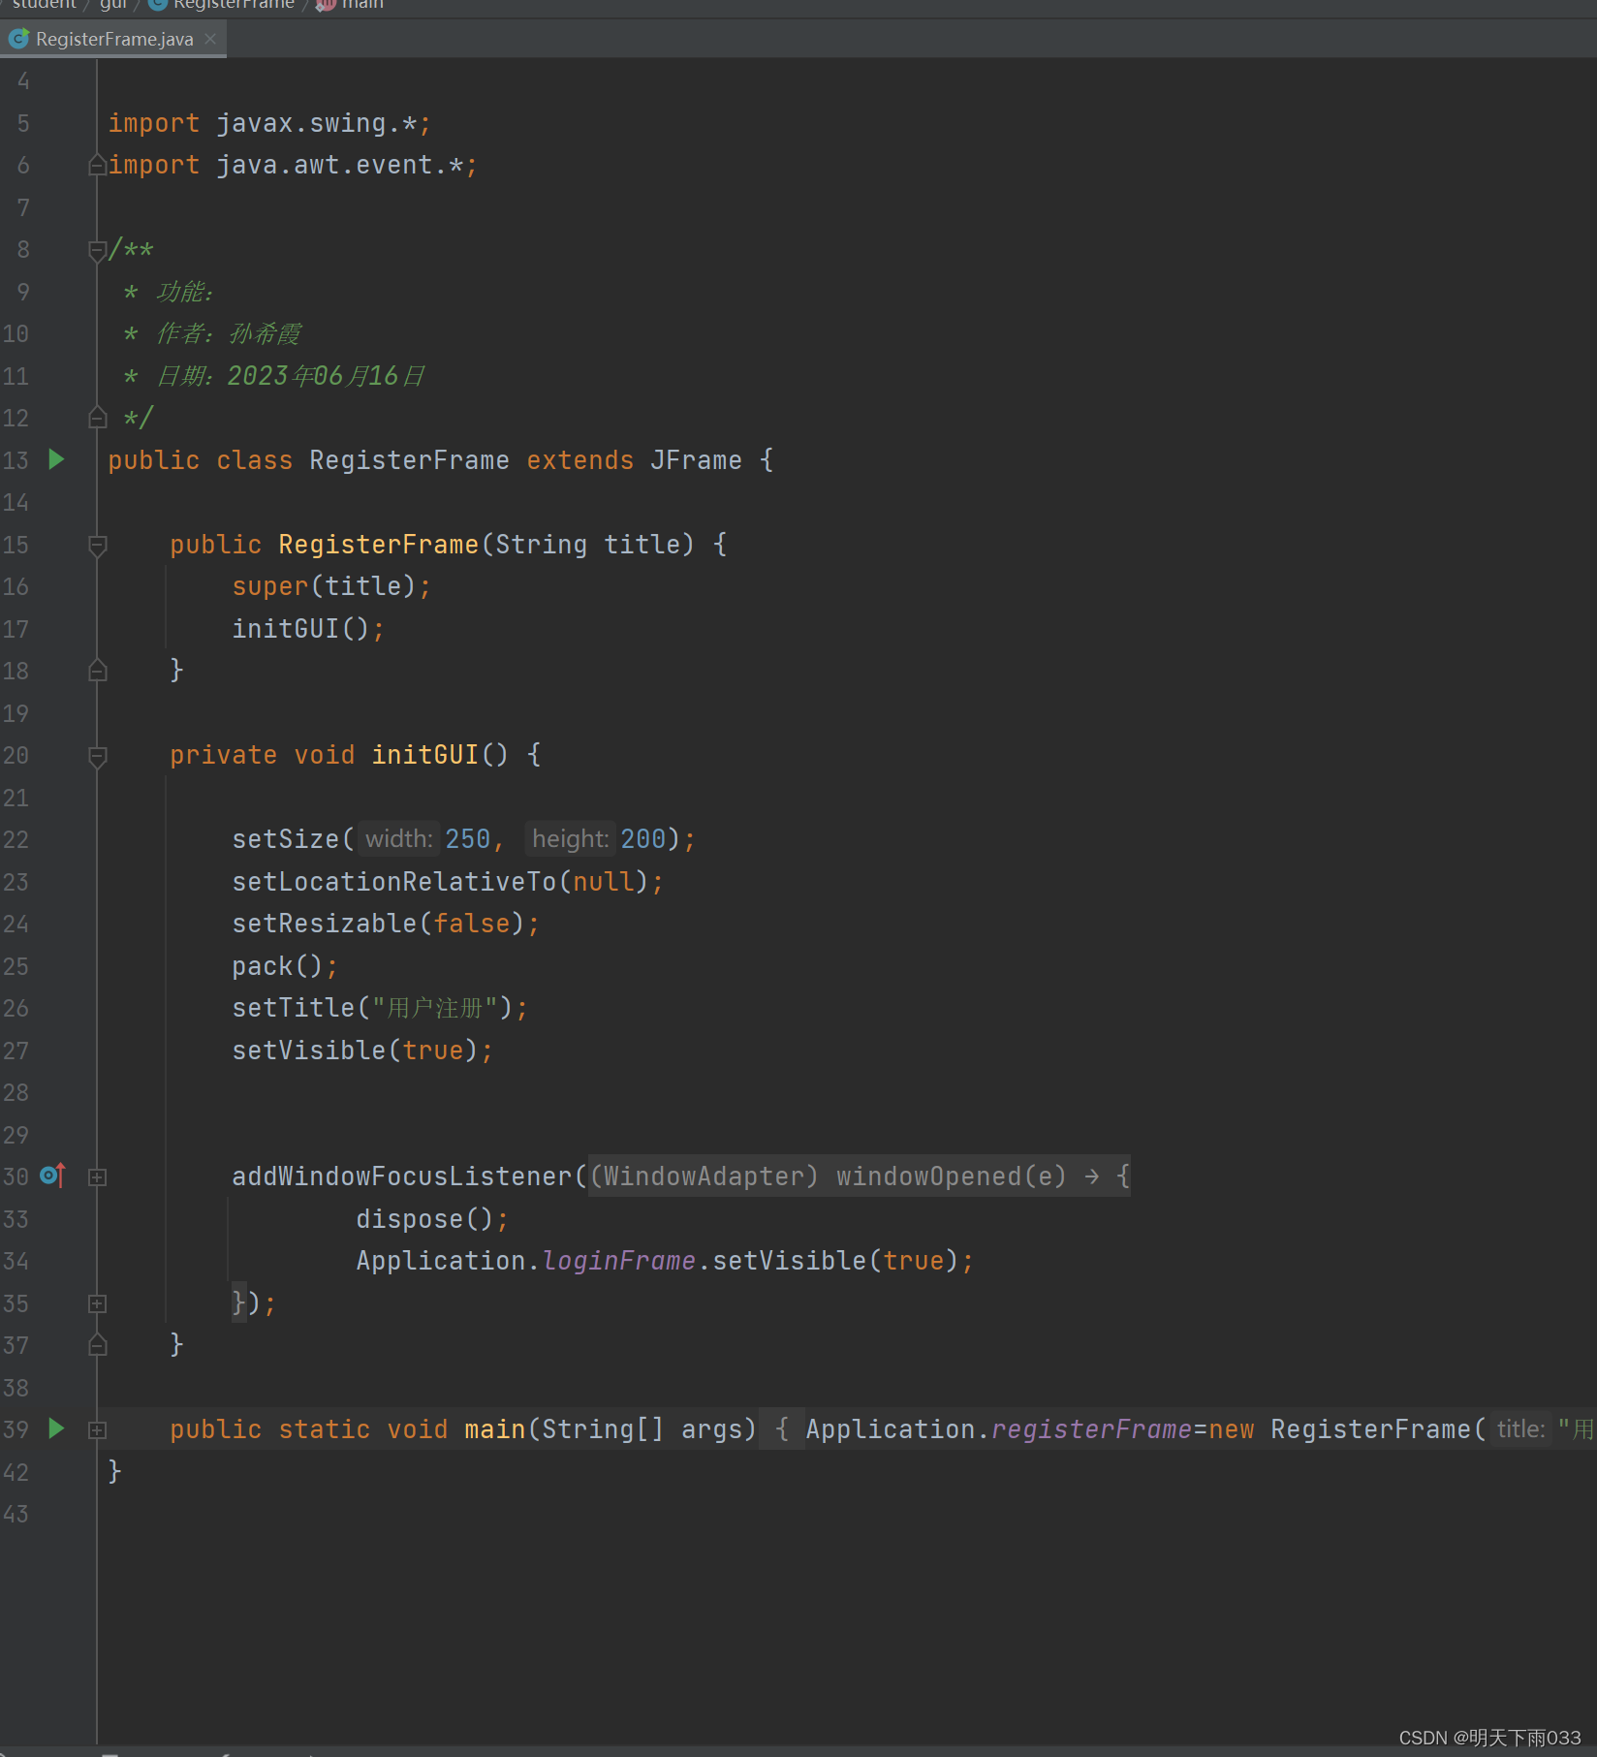Click the run icon beside main method

click(x=56, y=1428)
